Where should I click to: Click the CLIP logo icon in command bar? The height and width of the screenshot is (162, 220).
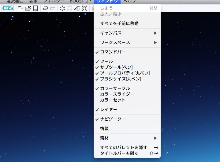(8, 9)
